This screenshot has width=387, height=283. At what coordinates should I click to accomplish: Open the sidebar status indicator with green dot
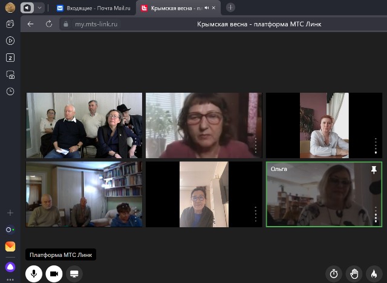(10, 230)
